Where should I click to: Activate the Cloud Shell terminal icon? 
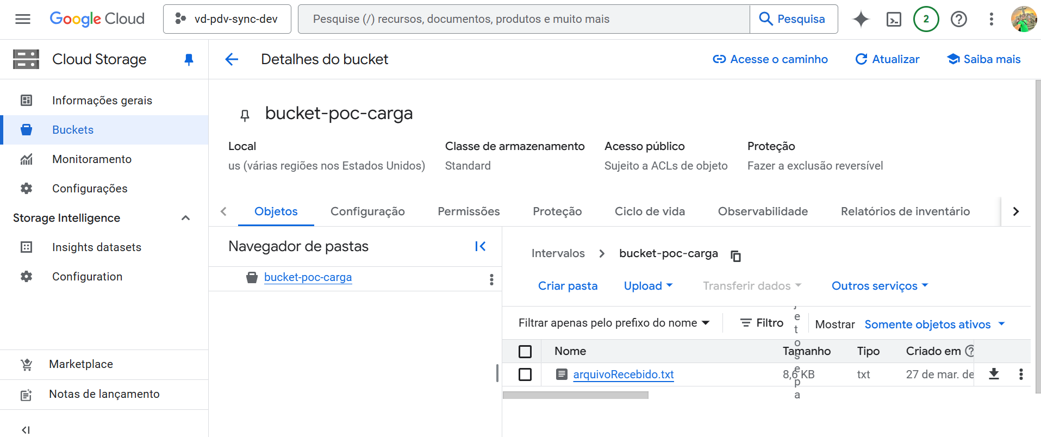click(x=894, y=20)
